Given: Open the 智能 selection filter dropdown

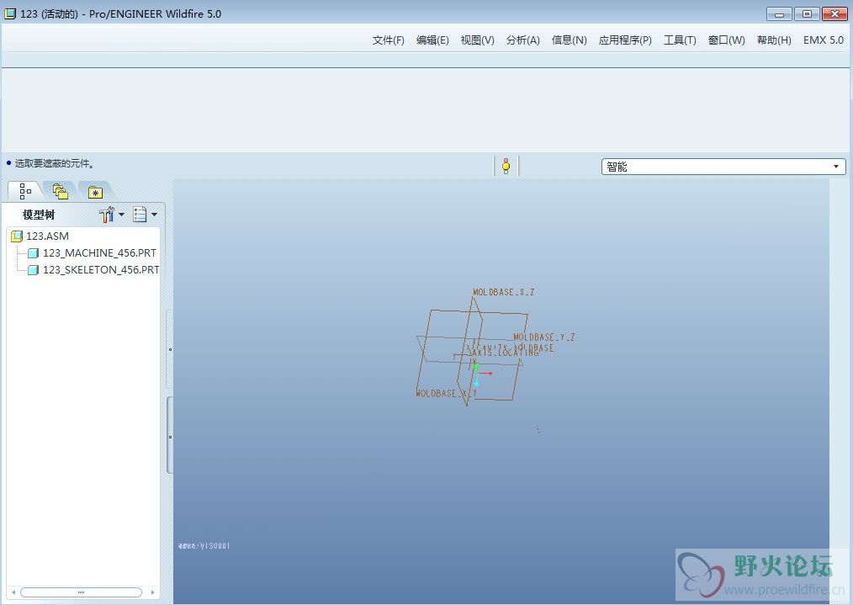Looking at the screenshot, I should [x=723, y=167].
